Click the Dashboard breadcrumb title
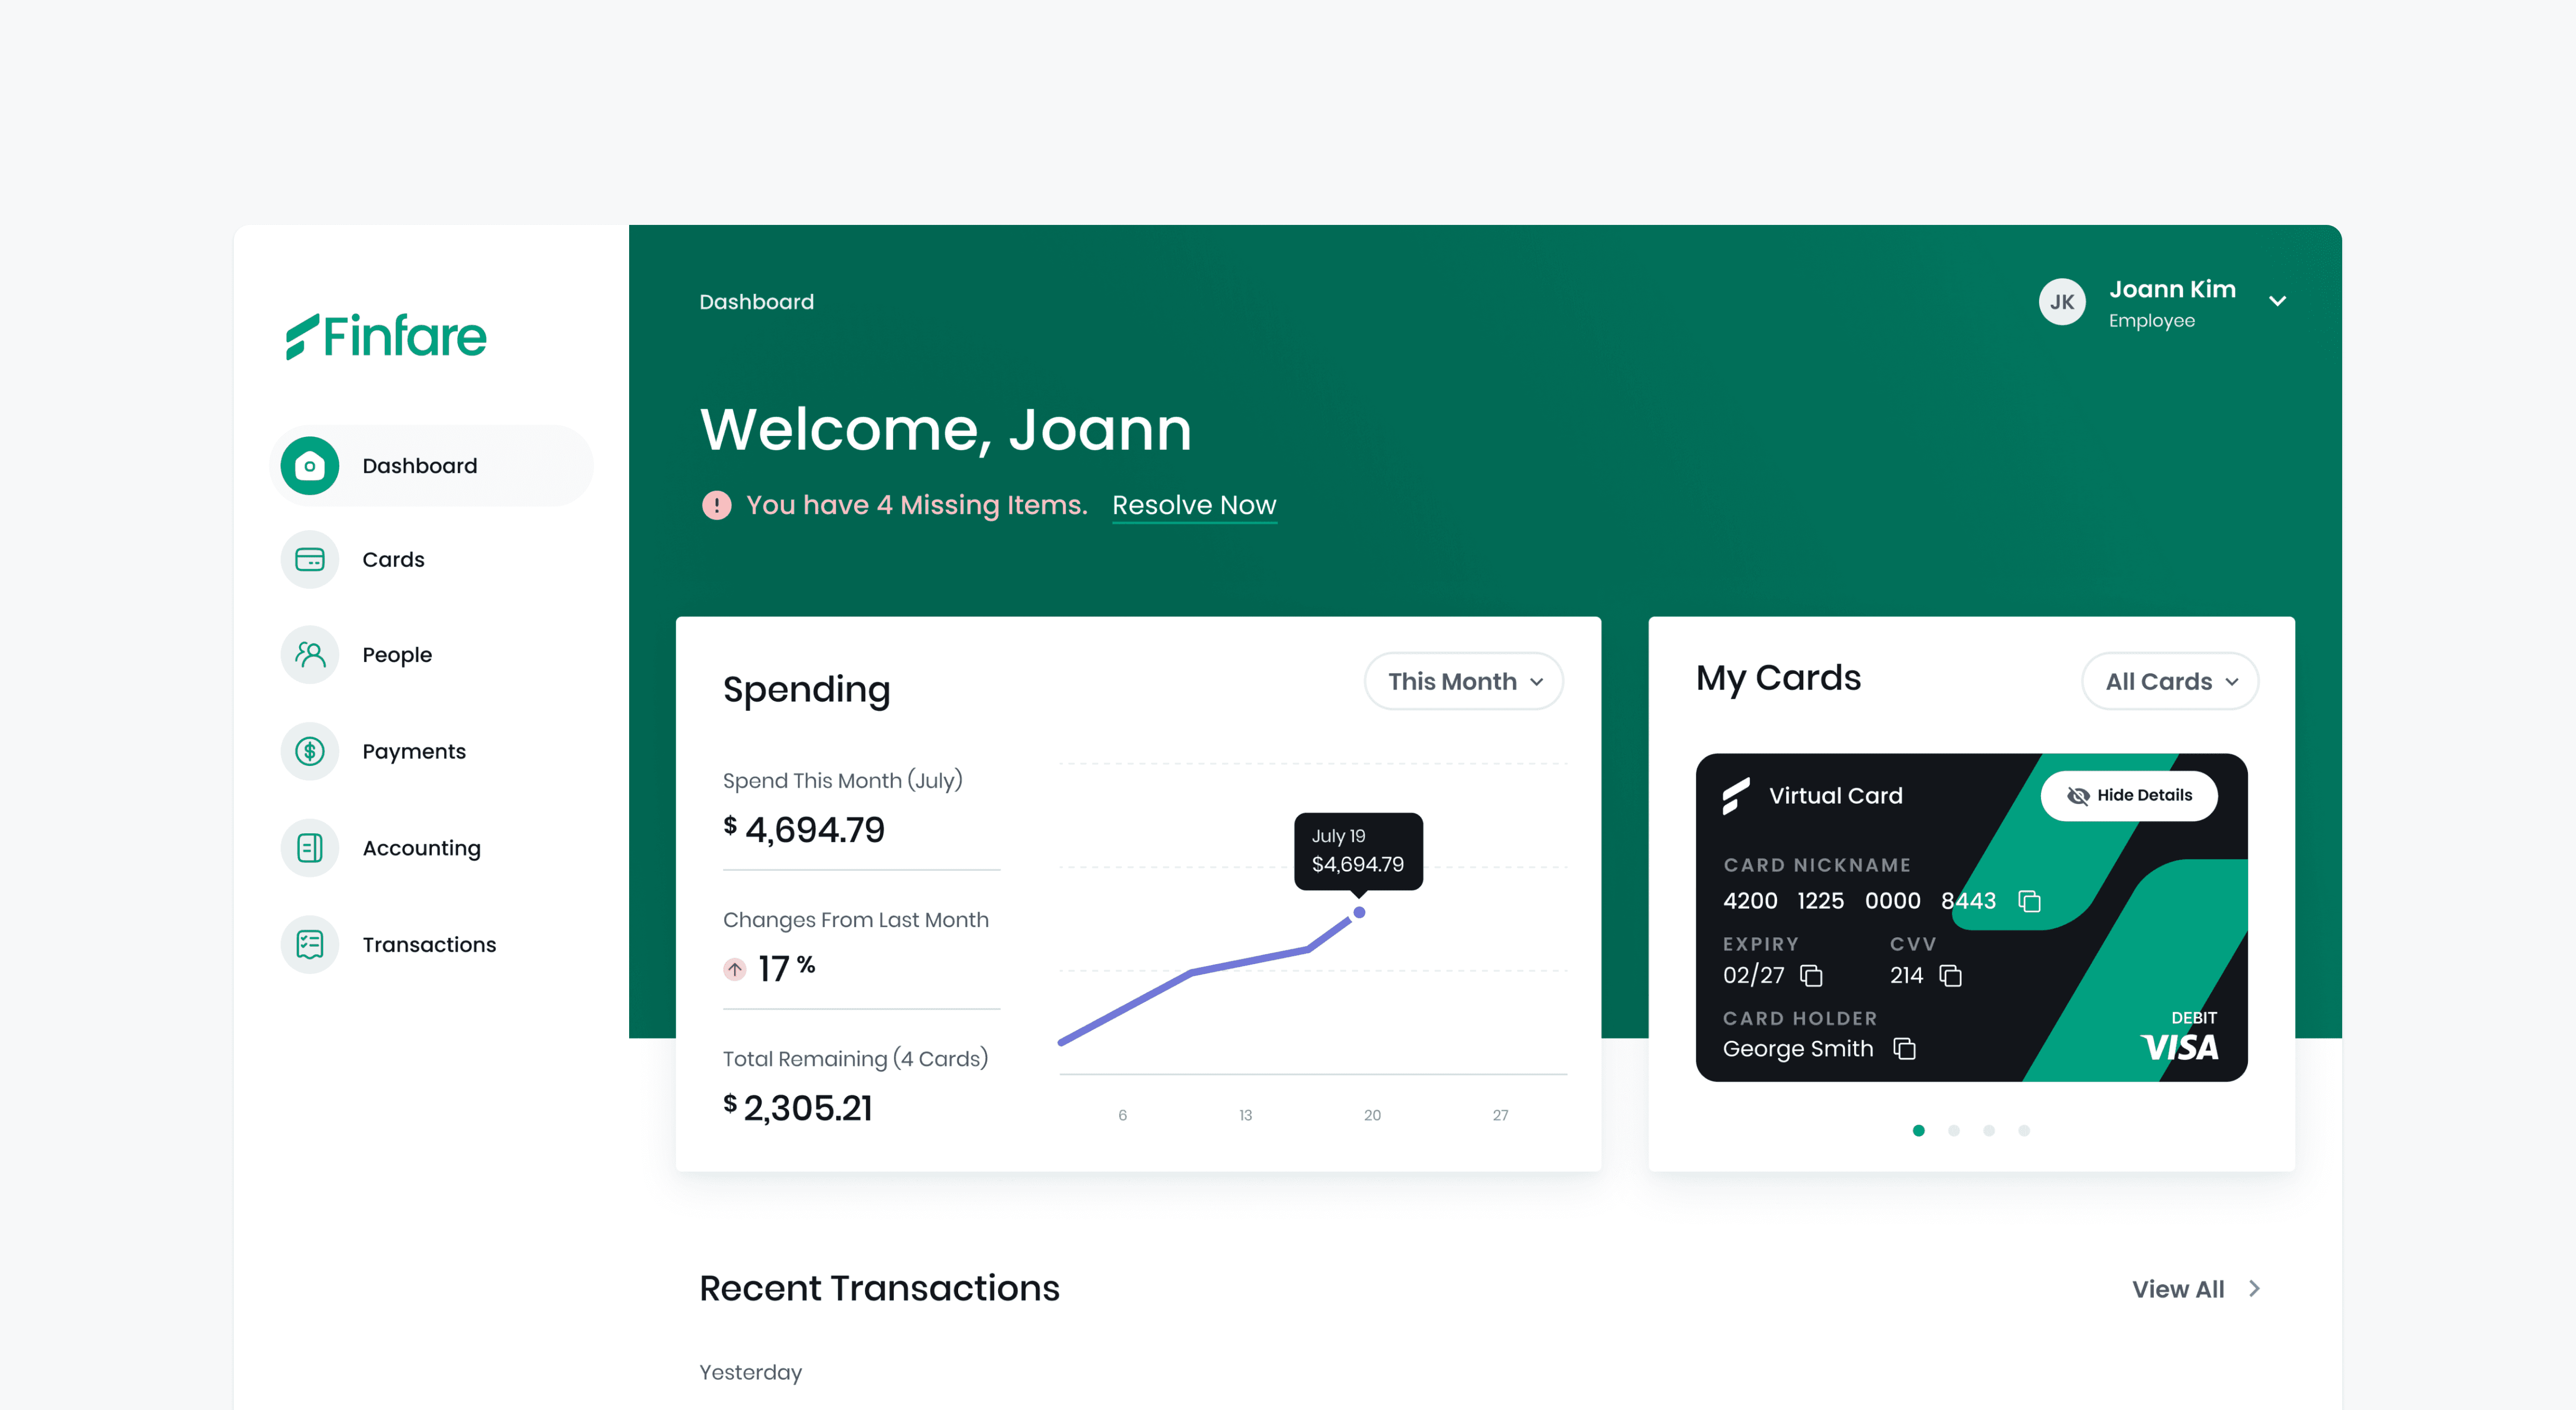The width and height of the screenshot is (2576, 1410). (756, 302)
